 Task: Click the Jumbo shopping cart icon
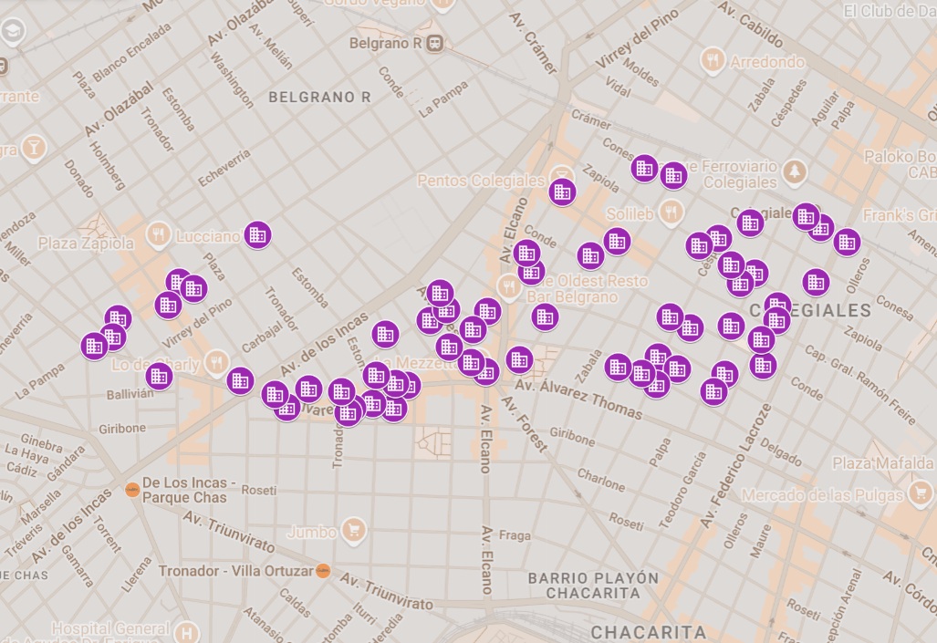coord(354,530)
